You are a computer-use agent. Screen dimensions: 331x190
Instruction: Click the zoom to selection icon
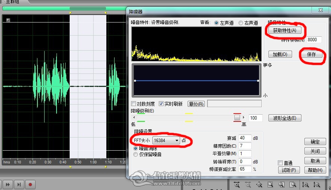(x=270, y=185)
